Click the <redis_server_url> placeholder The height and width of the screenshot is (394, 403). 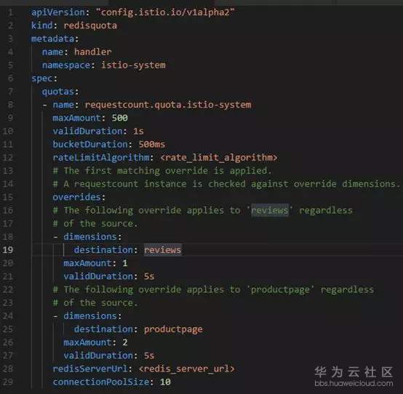click(x=187, y=369)
